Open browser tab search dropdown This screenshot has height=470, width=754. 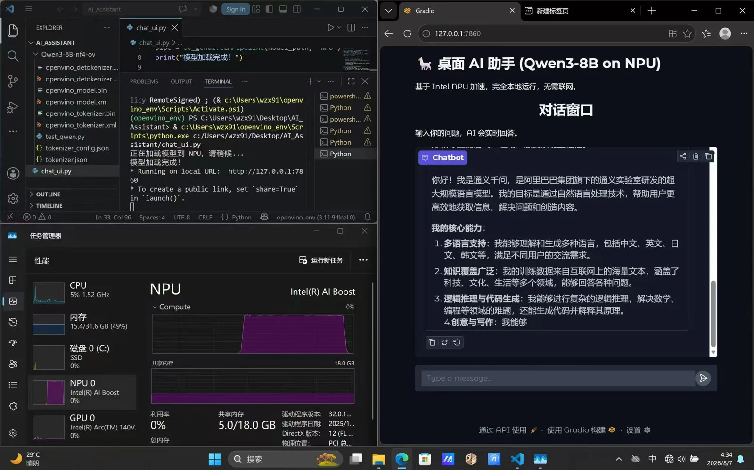[x=388, y=10]
